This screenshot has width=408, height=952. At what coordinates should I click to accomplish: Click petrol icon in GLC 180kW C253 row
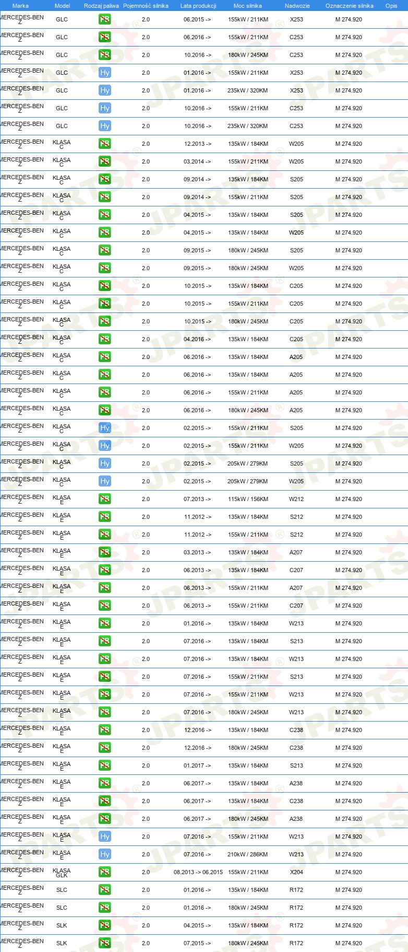pos(104,55)
